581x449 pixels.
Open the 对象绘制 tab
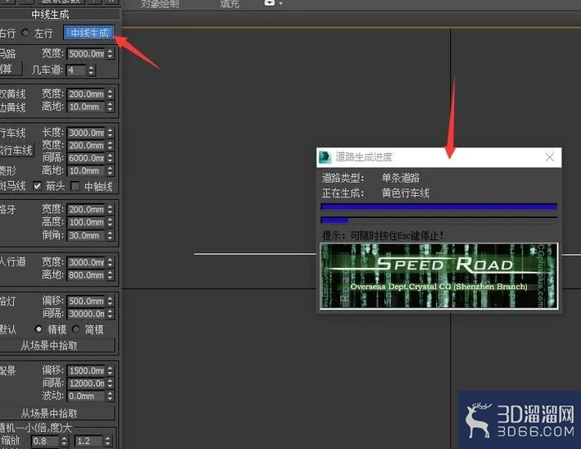tap(160, 4)
